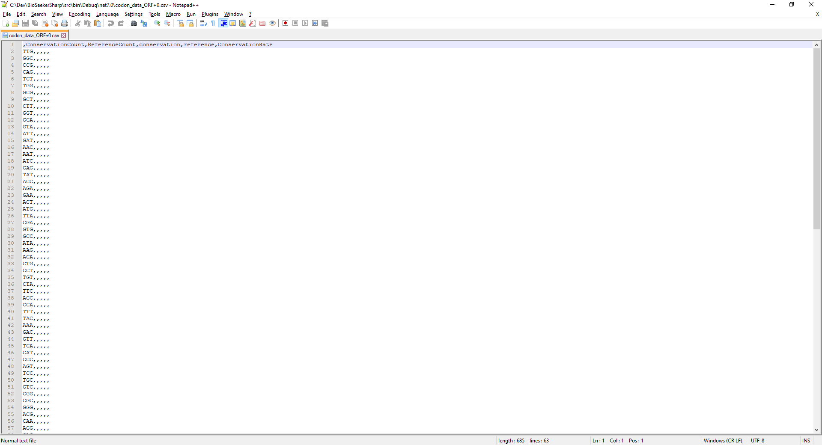Open the Find dialog via binoculars icon
This screenshot has width=822, height=445.
(134, 23)
